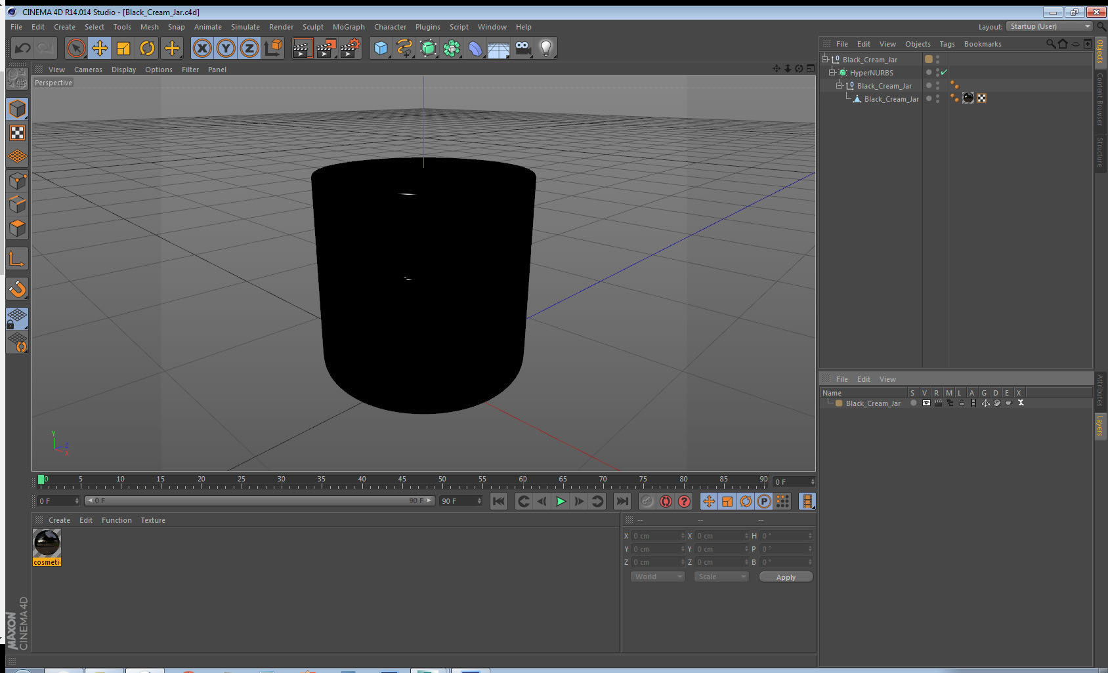This screenshot has width=1108, height=673.
Task: Open Object Manager Tags menu
Action: pyautogui.click(x=947, y=44)
